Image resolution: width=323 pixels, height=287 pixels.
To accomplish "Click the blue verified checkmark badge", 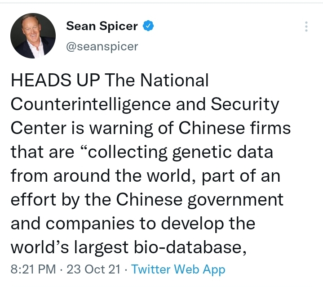I will (148, 26).
